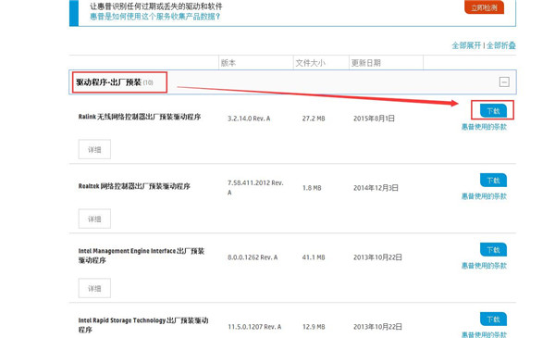This screenshot has width=555, height=338.
Task: Click the 版本 column header
Action: (228, 63)
